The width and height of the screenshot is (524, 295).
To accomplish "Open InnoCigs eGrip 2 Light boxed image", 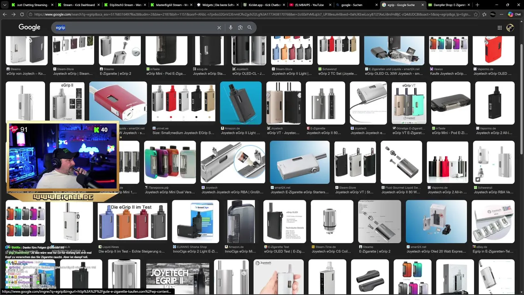I will (x=195, y=222).
